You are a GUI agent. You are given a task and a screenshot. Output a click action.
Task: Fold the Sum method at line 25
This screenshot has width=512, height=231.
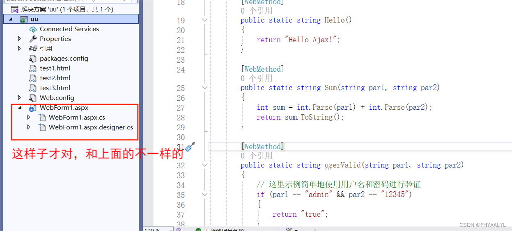coord(205,87)
